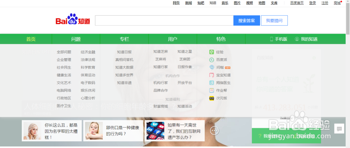Open the 宝宝知道 icon link
The height and width of the screenshot is (148, 350).
coord(212,75)
